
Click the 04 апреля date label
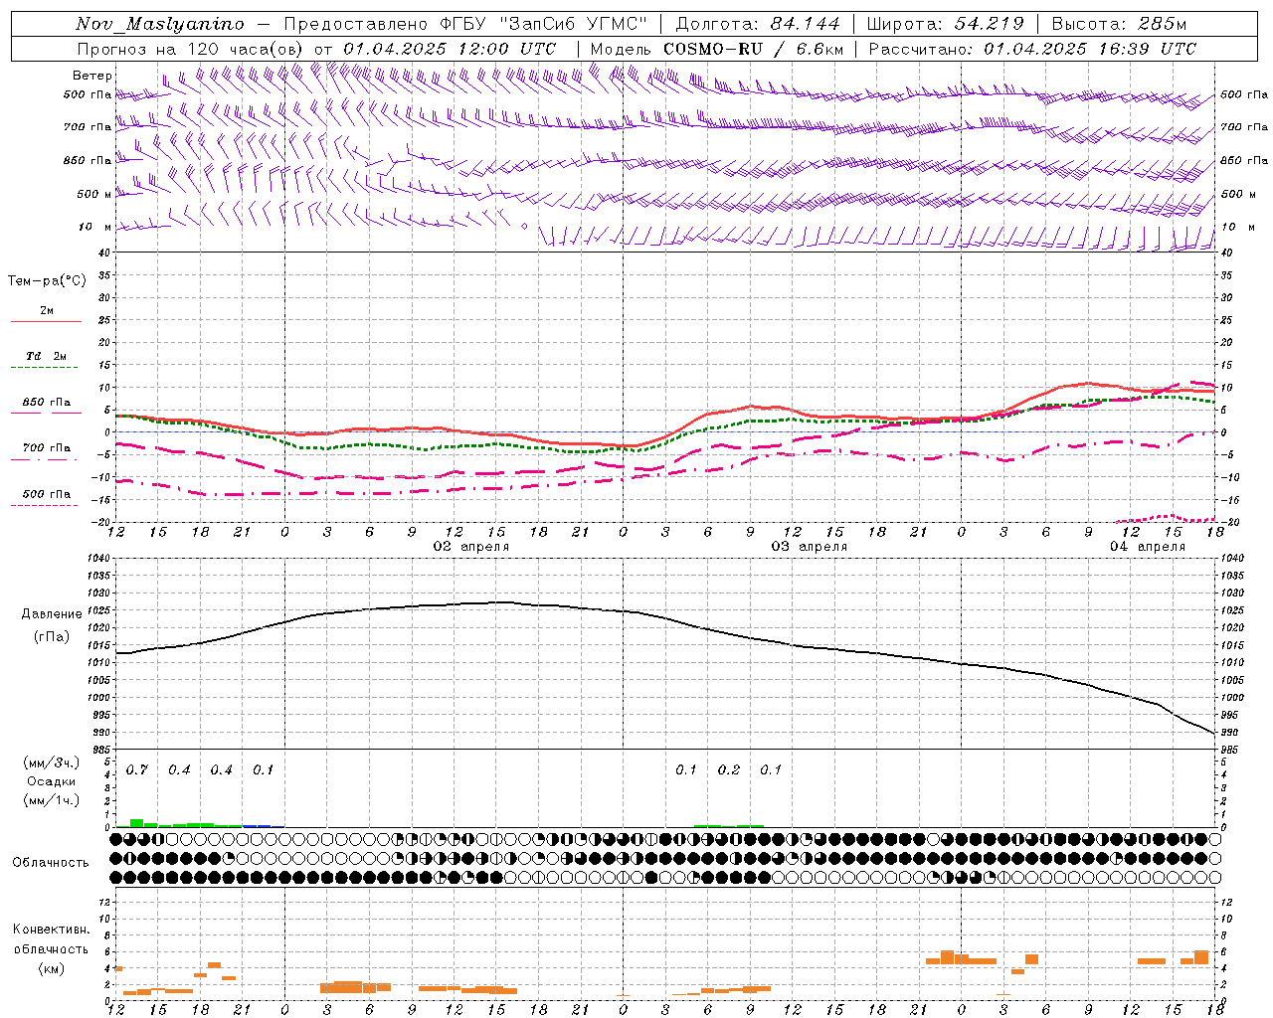click(1148, 547)
